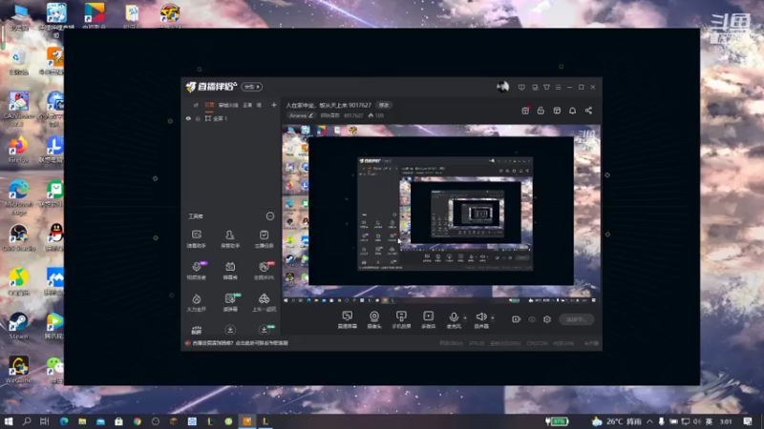764x429 pixels.
Task: Expand the microphone options arrow
Action: pyautogui.click(x=465, y=317)
